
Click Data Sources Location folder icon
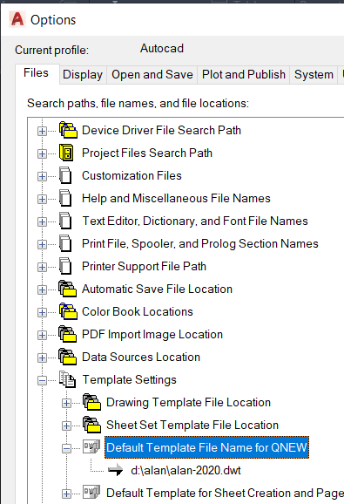(x=67, y=357)
